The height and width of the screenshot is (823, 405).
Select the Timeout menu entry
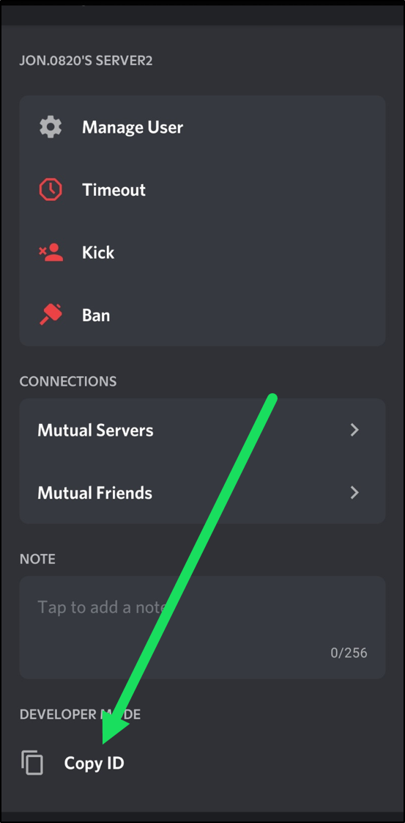coord(202,189)
